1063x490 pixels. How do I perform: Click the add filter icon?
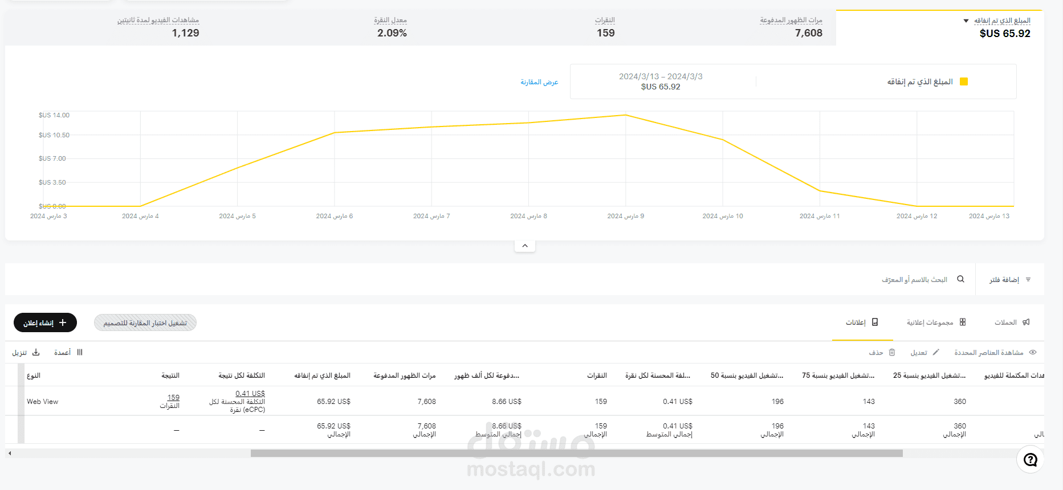point(1028,280)
